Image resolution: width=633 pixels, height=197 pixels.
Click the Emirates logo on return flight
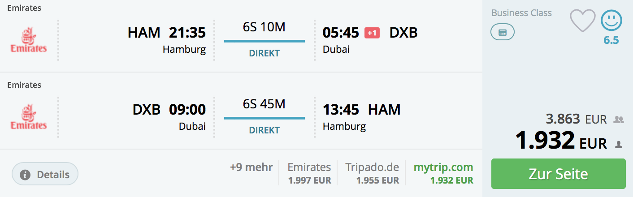point(29,117)
